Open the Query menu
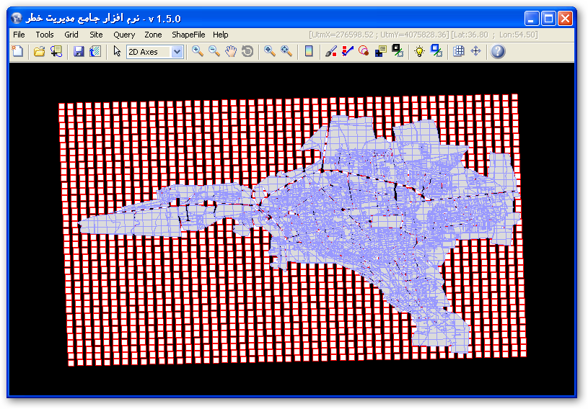Screen dimensions: 588x409 coord(124,35)
